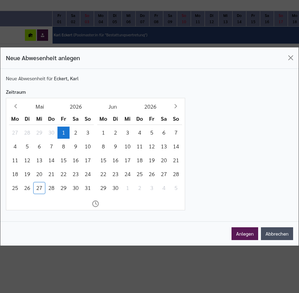Select June 15 in the calendar
The height and width of the screenshot is (293, 299).
point(103,160)
